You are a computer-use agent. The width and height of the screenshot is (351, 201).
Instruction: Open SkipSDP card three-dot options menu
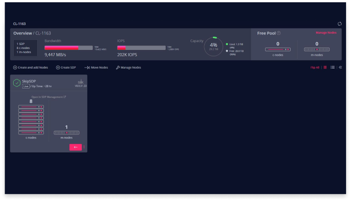pyautogui.click(x=84, y=147)
